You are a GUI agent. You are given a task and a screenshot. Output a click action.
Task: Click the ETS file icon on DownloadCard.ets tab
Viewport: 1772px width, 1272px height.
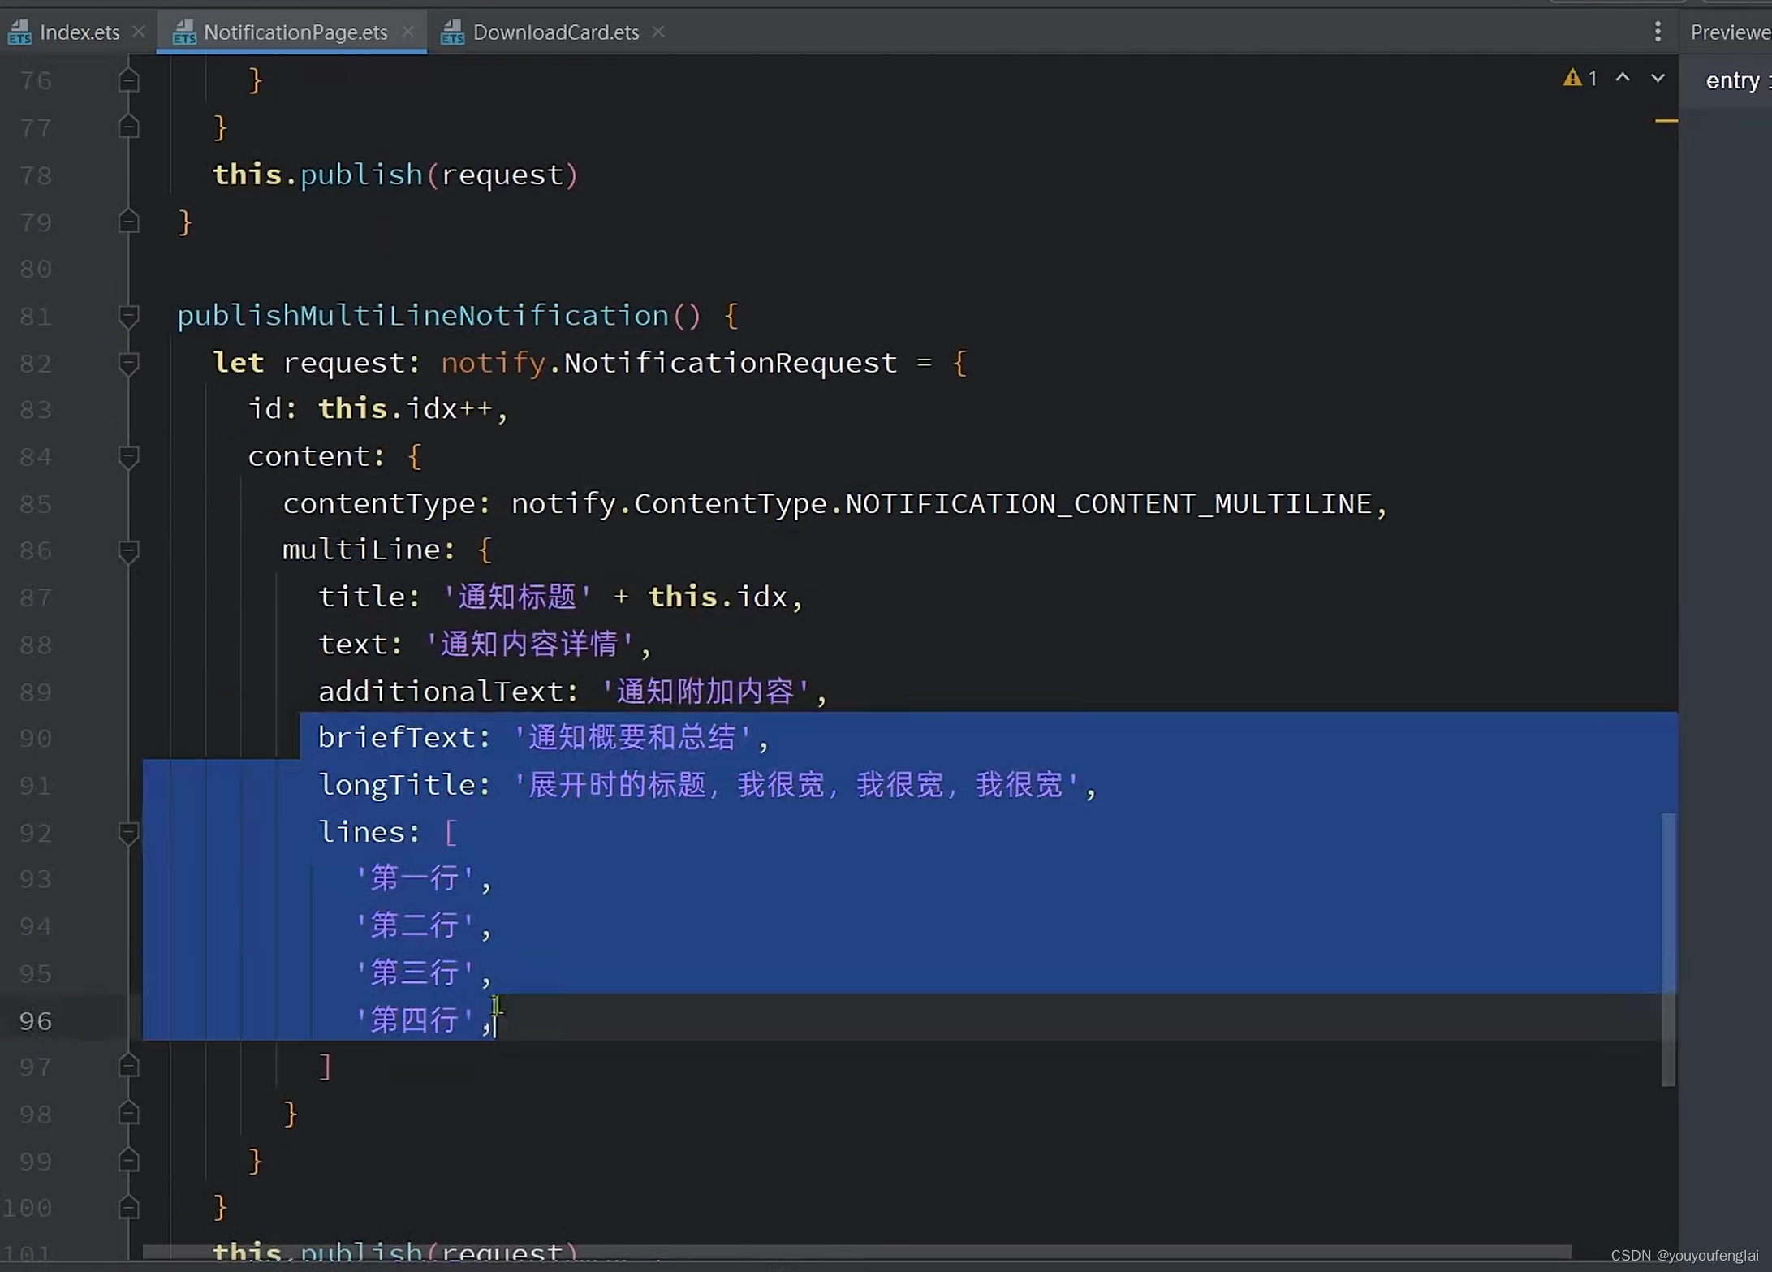[x=452, y=32]
